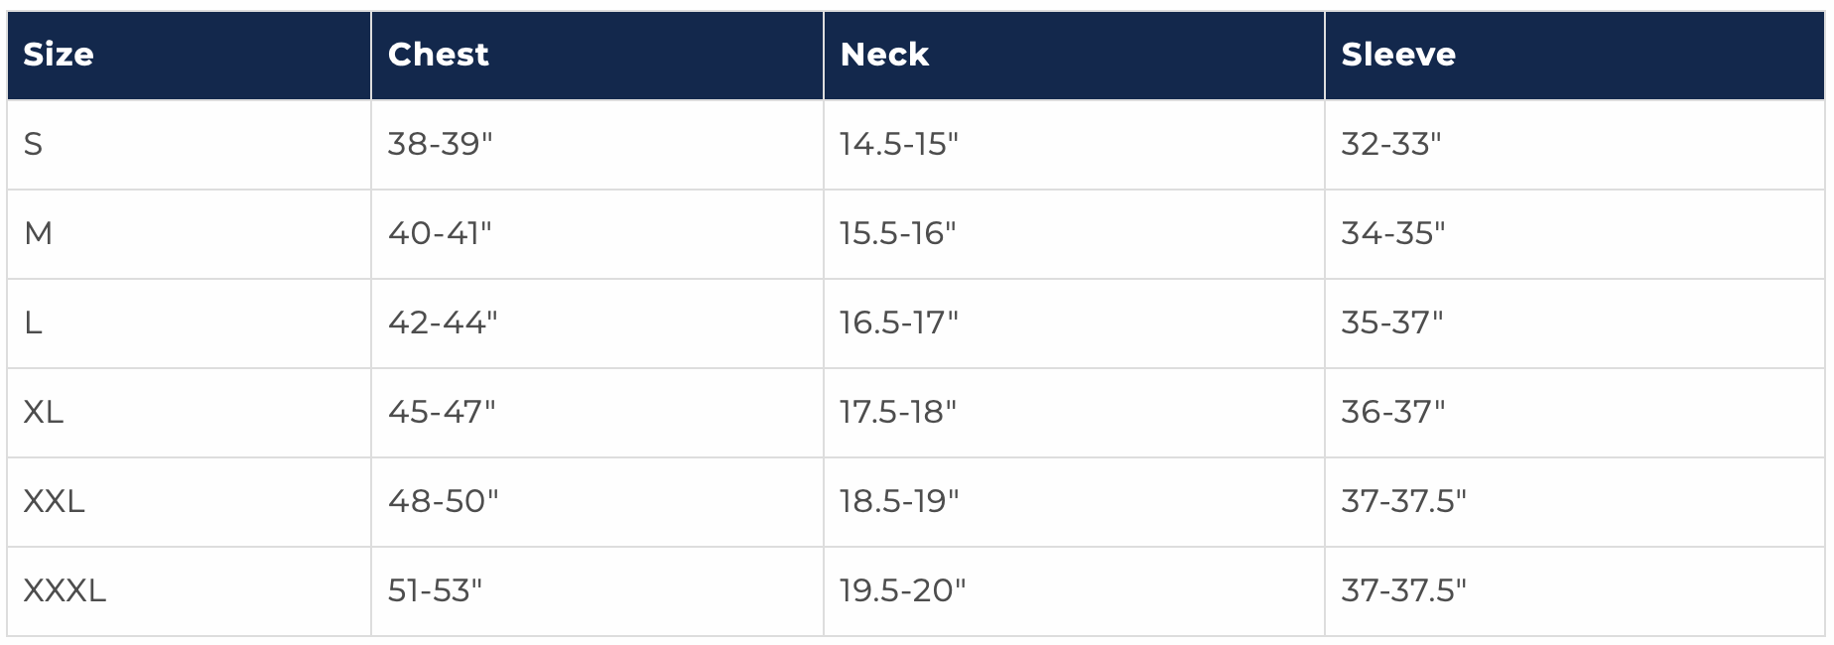Select the XXXL size cell

65,591
